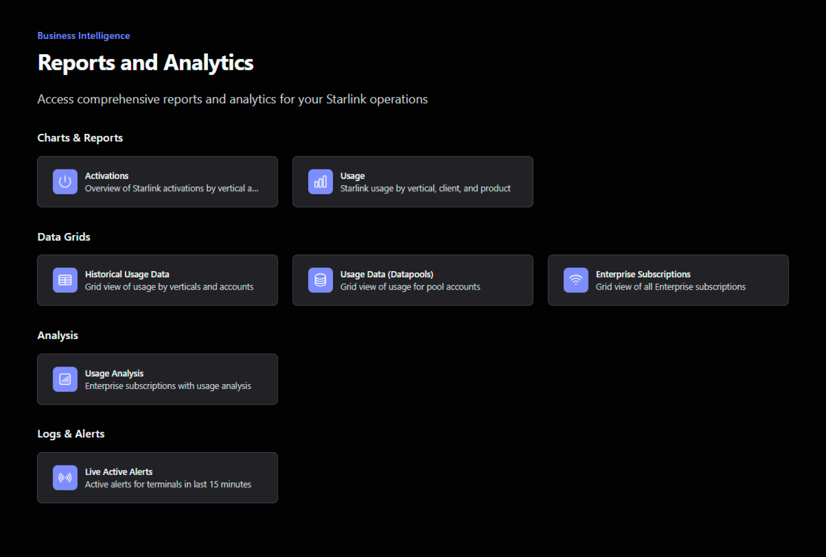Image resolution: width=826 pixels, height=557 pixels.
Task: Click "Starlink usage by vertical, client" description
Action: coord(425,189)
